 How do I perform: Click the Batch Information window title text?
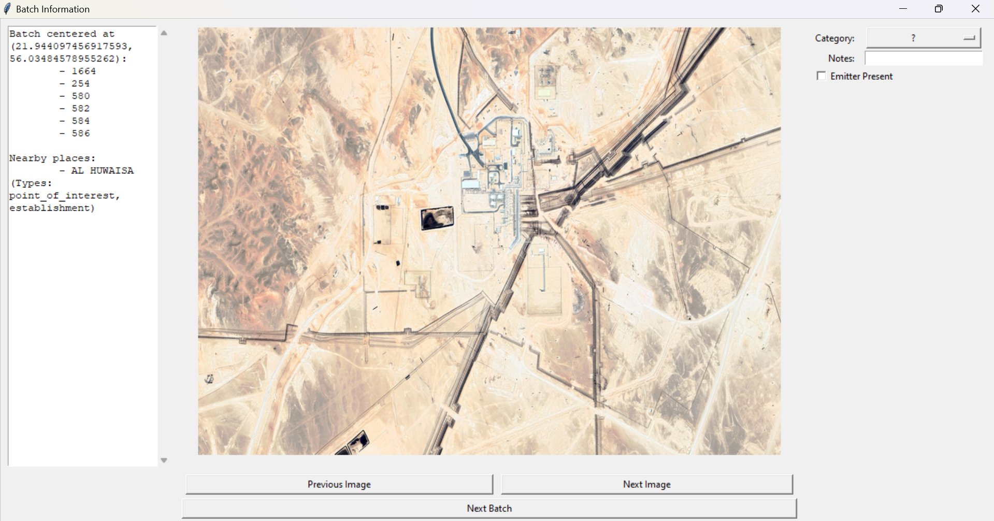point(53,9)
